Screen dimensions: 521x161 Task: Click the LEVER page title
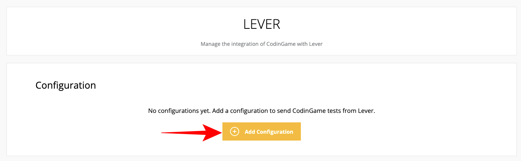(262, 25)
